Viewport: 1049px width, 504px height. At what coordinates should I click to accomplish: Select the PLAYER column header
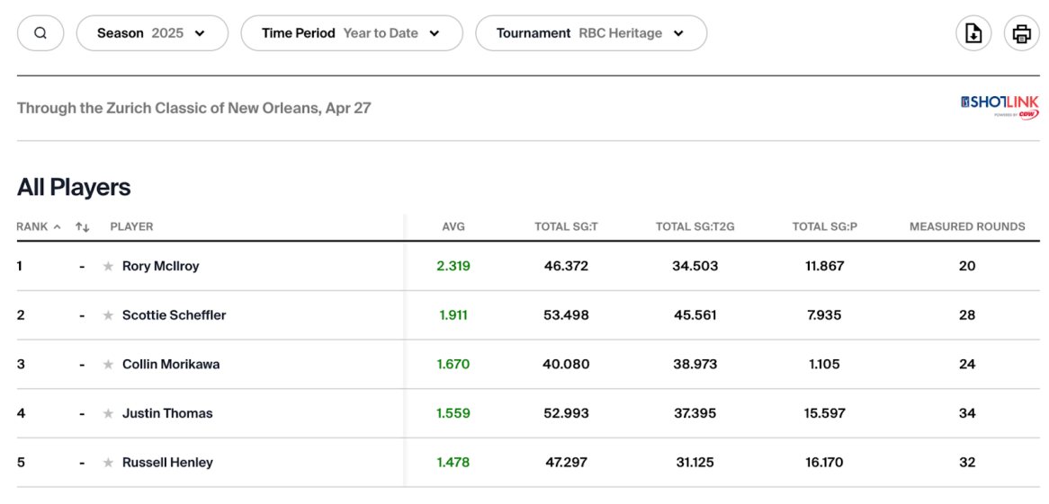131,227
